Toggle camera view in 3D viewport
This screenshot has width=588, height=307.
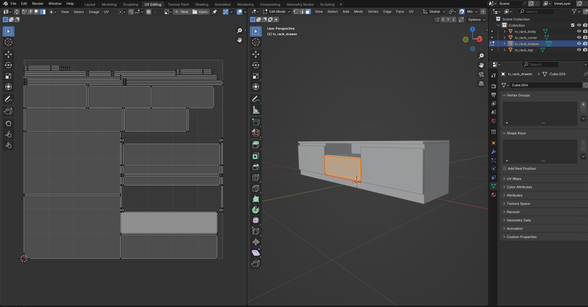click(481, 75)
